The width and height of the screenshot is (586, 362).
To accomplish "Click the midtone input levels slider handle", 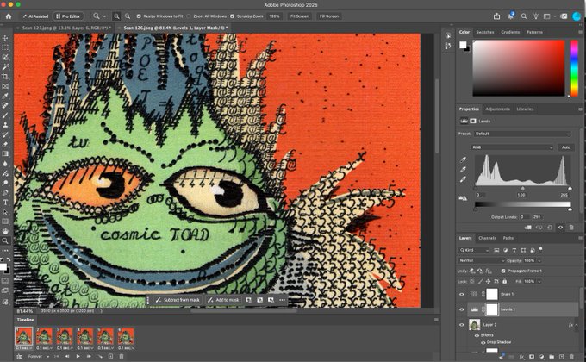I will tap(522, 188).
